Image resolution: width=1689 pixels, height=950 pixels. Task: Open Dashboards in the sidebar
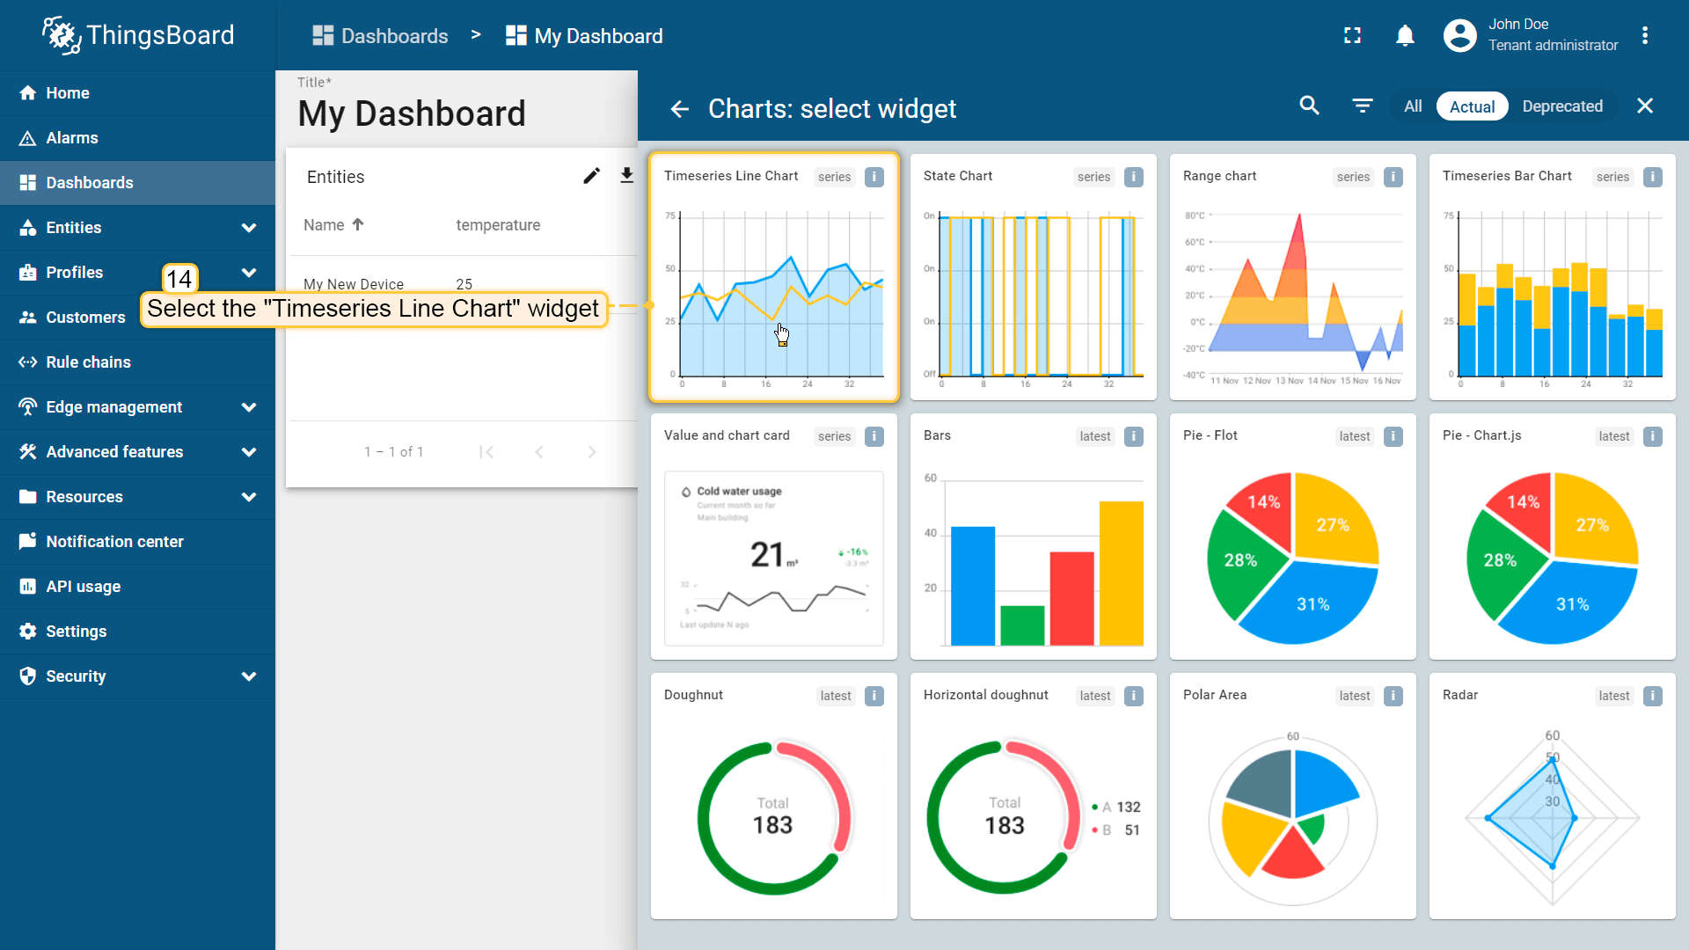pos(137,183)
